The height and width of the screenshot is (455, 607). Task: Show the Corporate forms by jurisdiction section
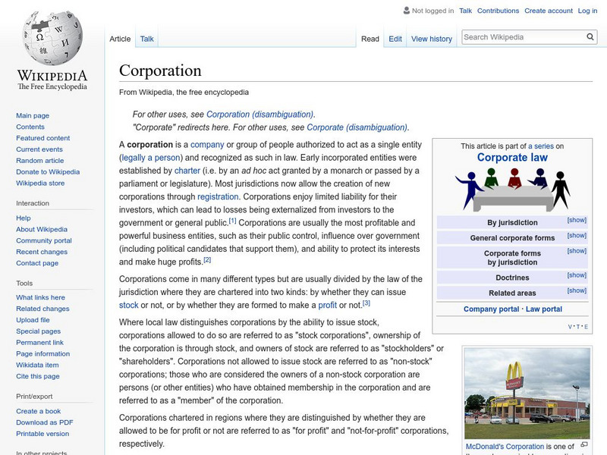[577, 251]
